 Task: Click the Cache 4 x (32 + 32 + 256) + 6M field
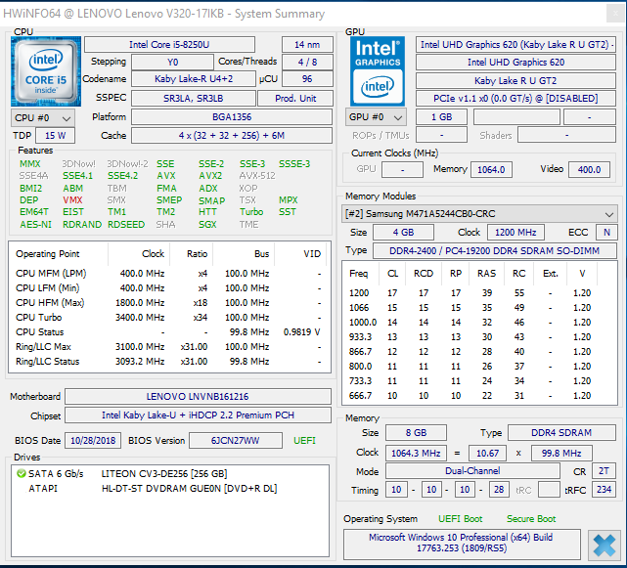[232, 136]
